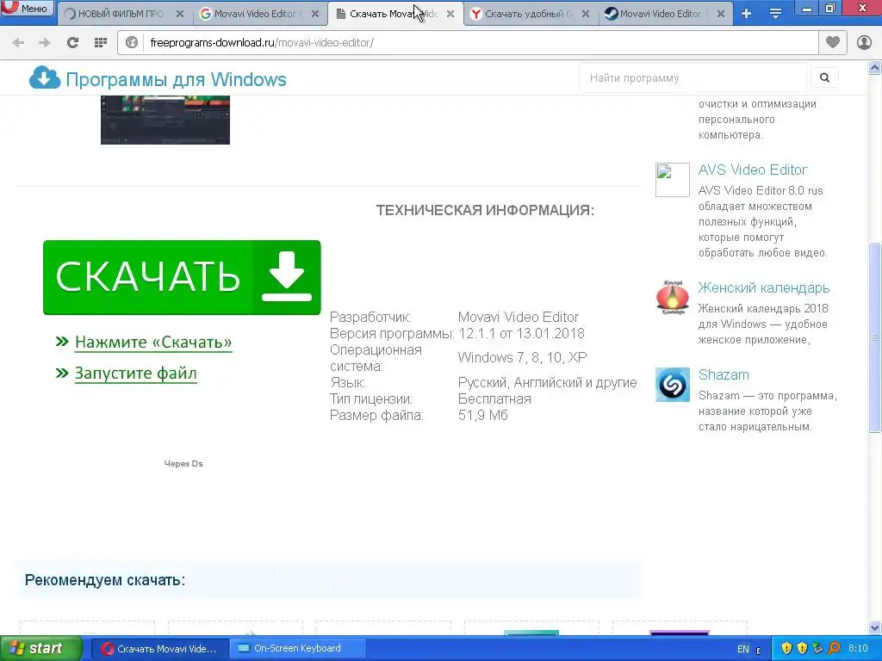Image resolution: width=882 pixels, height=661 pixels.
Task: Add page to bookmarks heart icon
Action: coord(833,43)
